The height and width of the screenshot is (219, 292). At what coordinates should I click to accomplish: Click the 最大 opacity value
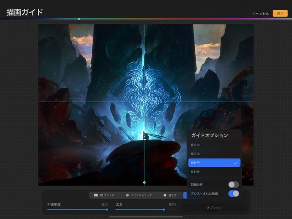click(x=104, y=204)
